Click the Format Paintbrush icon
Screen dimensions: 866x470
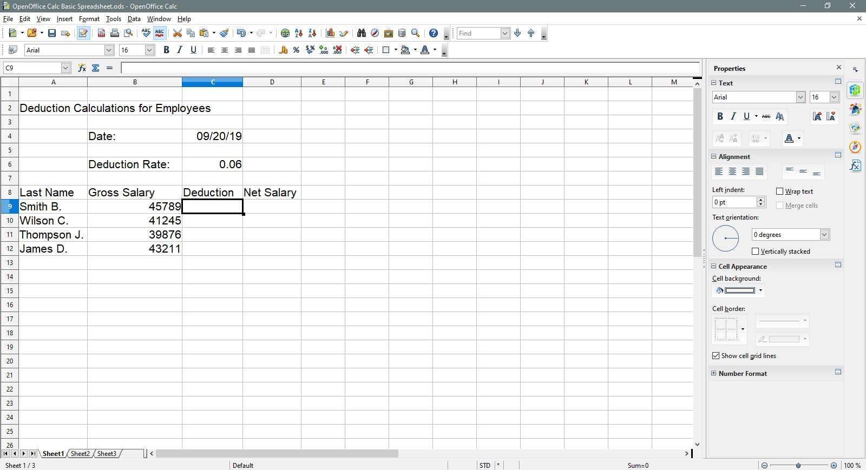pyautogui.click(x=224, y=33)
